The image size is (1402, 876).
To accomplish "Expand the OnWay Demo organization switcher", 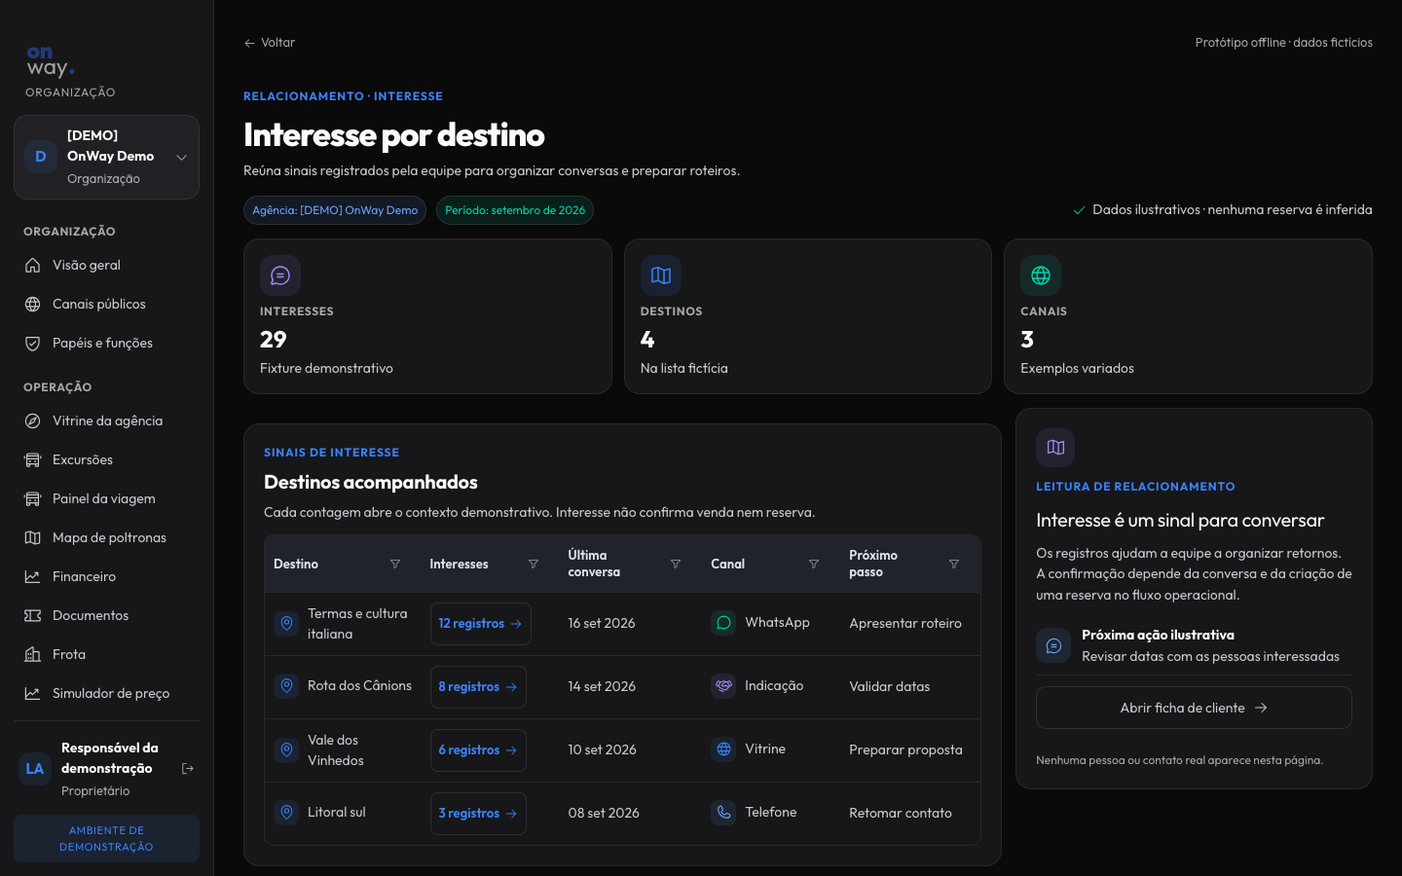I will [106, 157].
